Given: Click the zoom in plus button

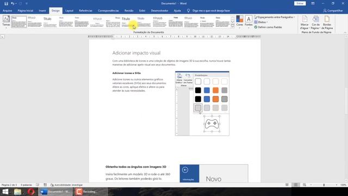Looking at the screenshot, I should coord(337,185).
